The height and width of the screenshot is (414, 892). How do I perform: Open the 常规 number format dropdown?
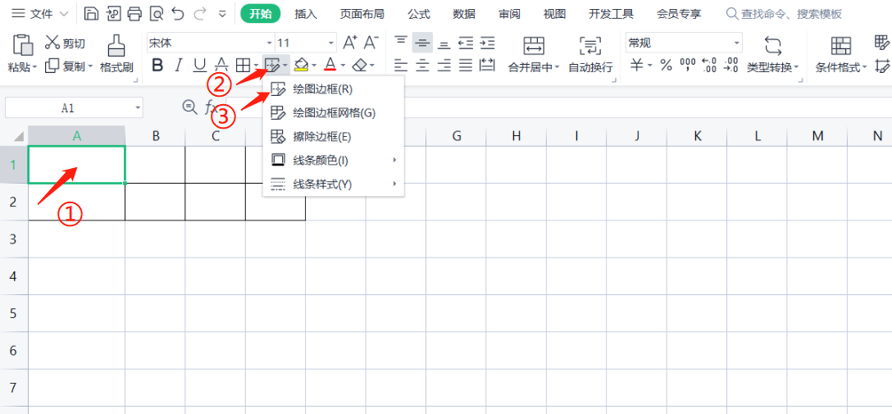coord(737,43)
